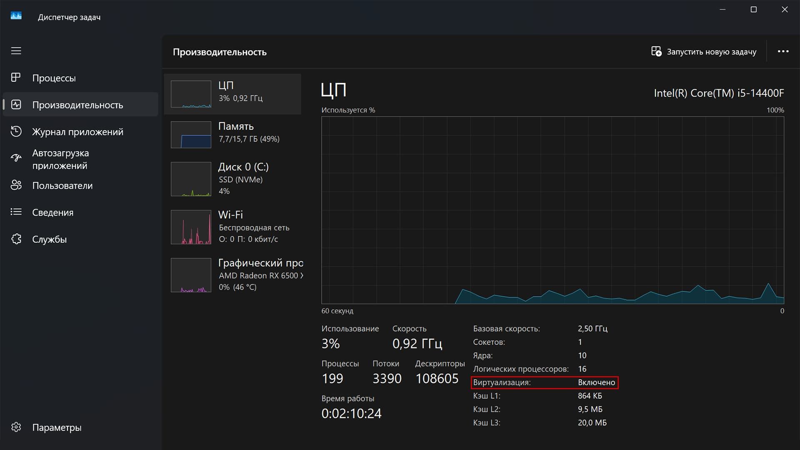
Task: Select the Диск 0 (C:) card
Action: tap(232, 179)
